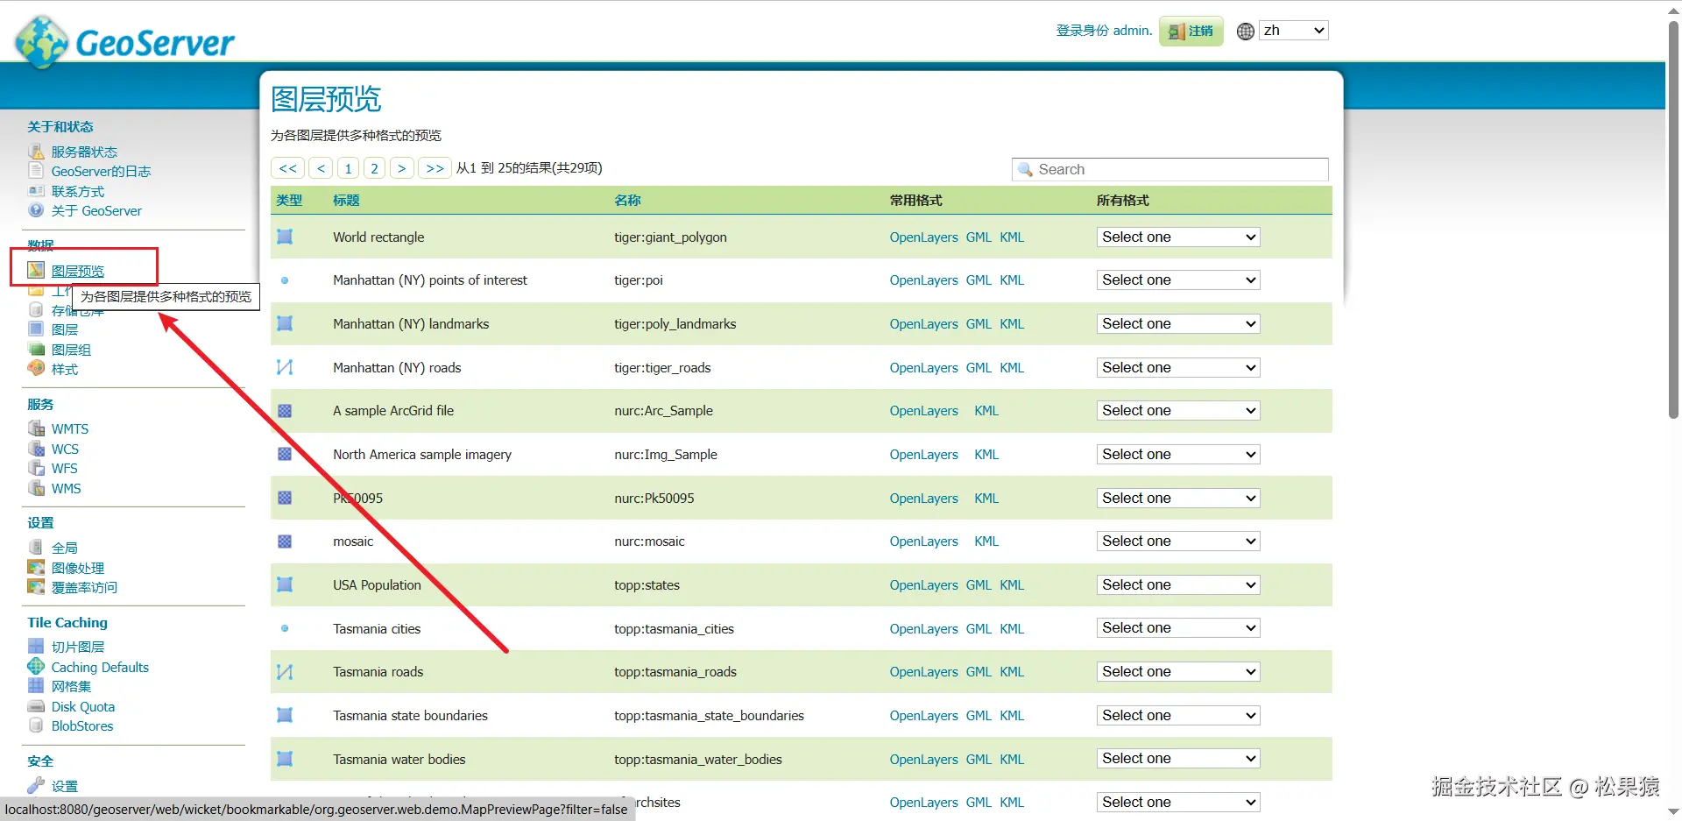
Task: Click the WCS service icon
Action: click(36, 449)
